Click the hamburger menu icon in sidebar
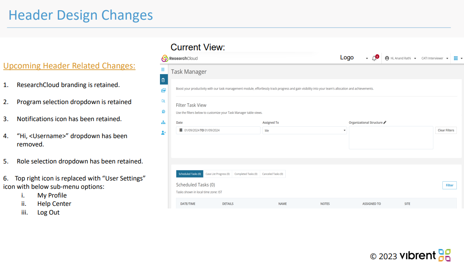 click(163, 70)
